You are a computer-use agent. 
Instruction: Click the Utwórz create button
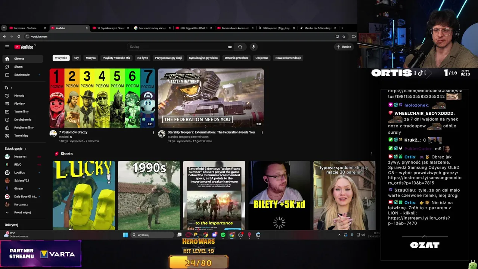[x=344, y=47]
